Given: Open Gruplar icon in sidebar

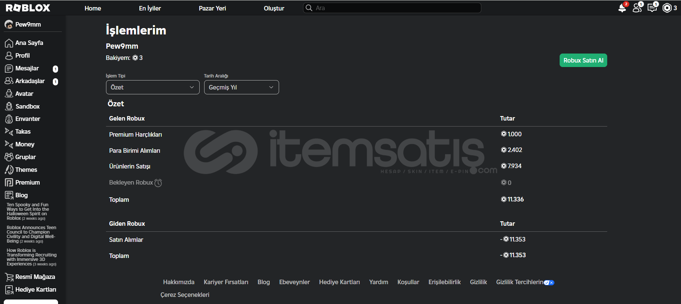Looking at the screenshot, I should [9, 157].
